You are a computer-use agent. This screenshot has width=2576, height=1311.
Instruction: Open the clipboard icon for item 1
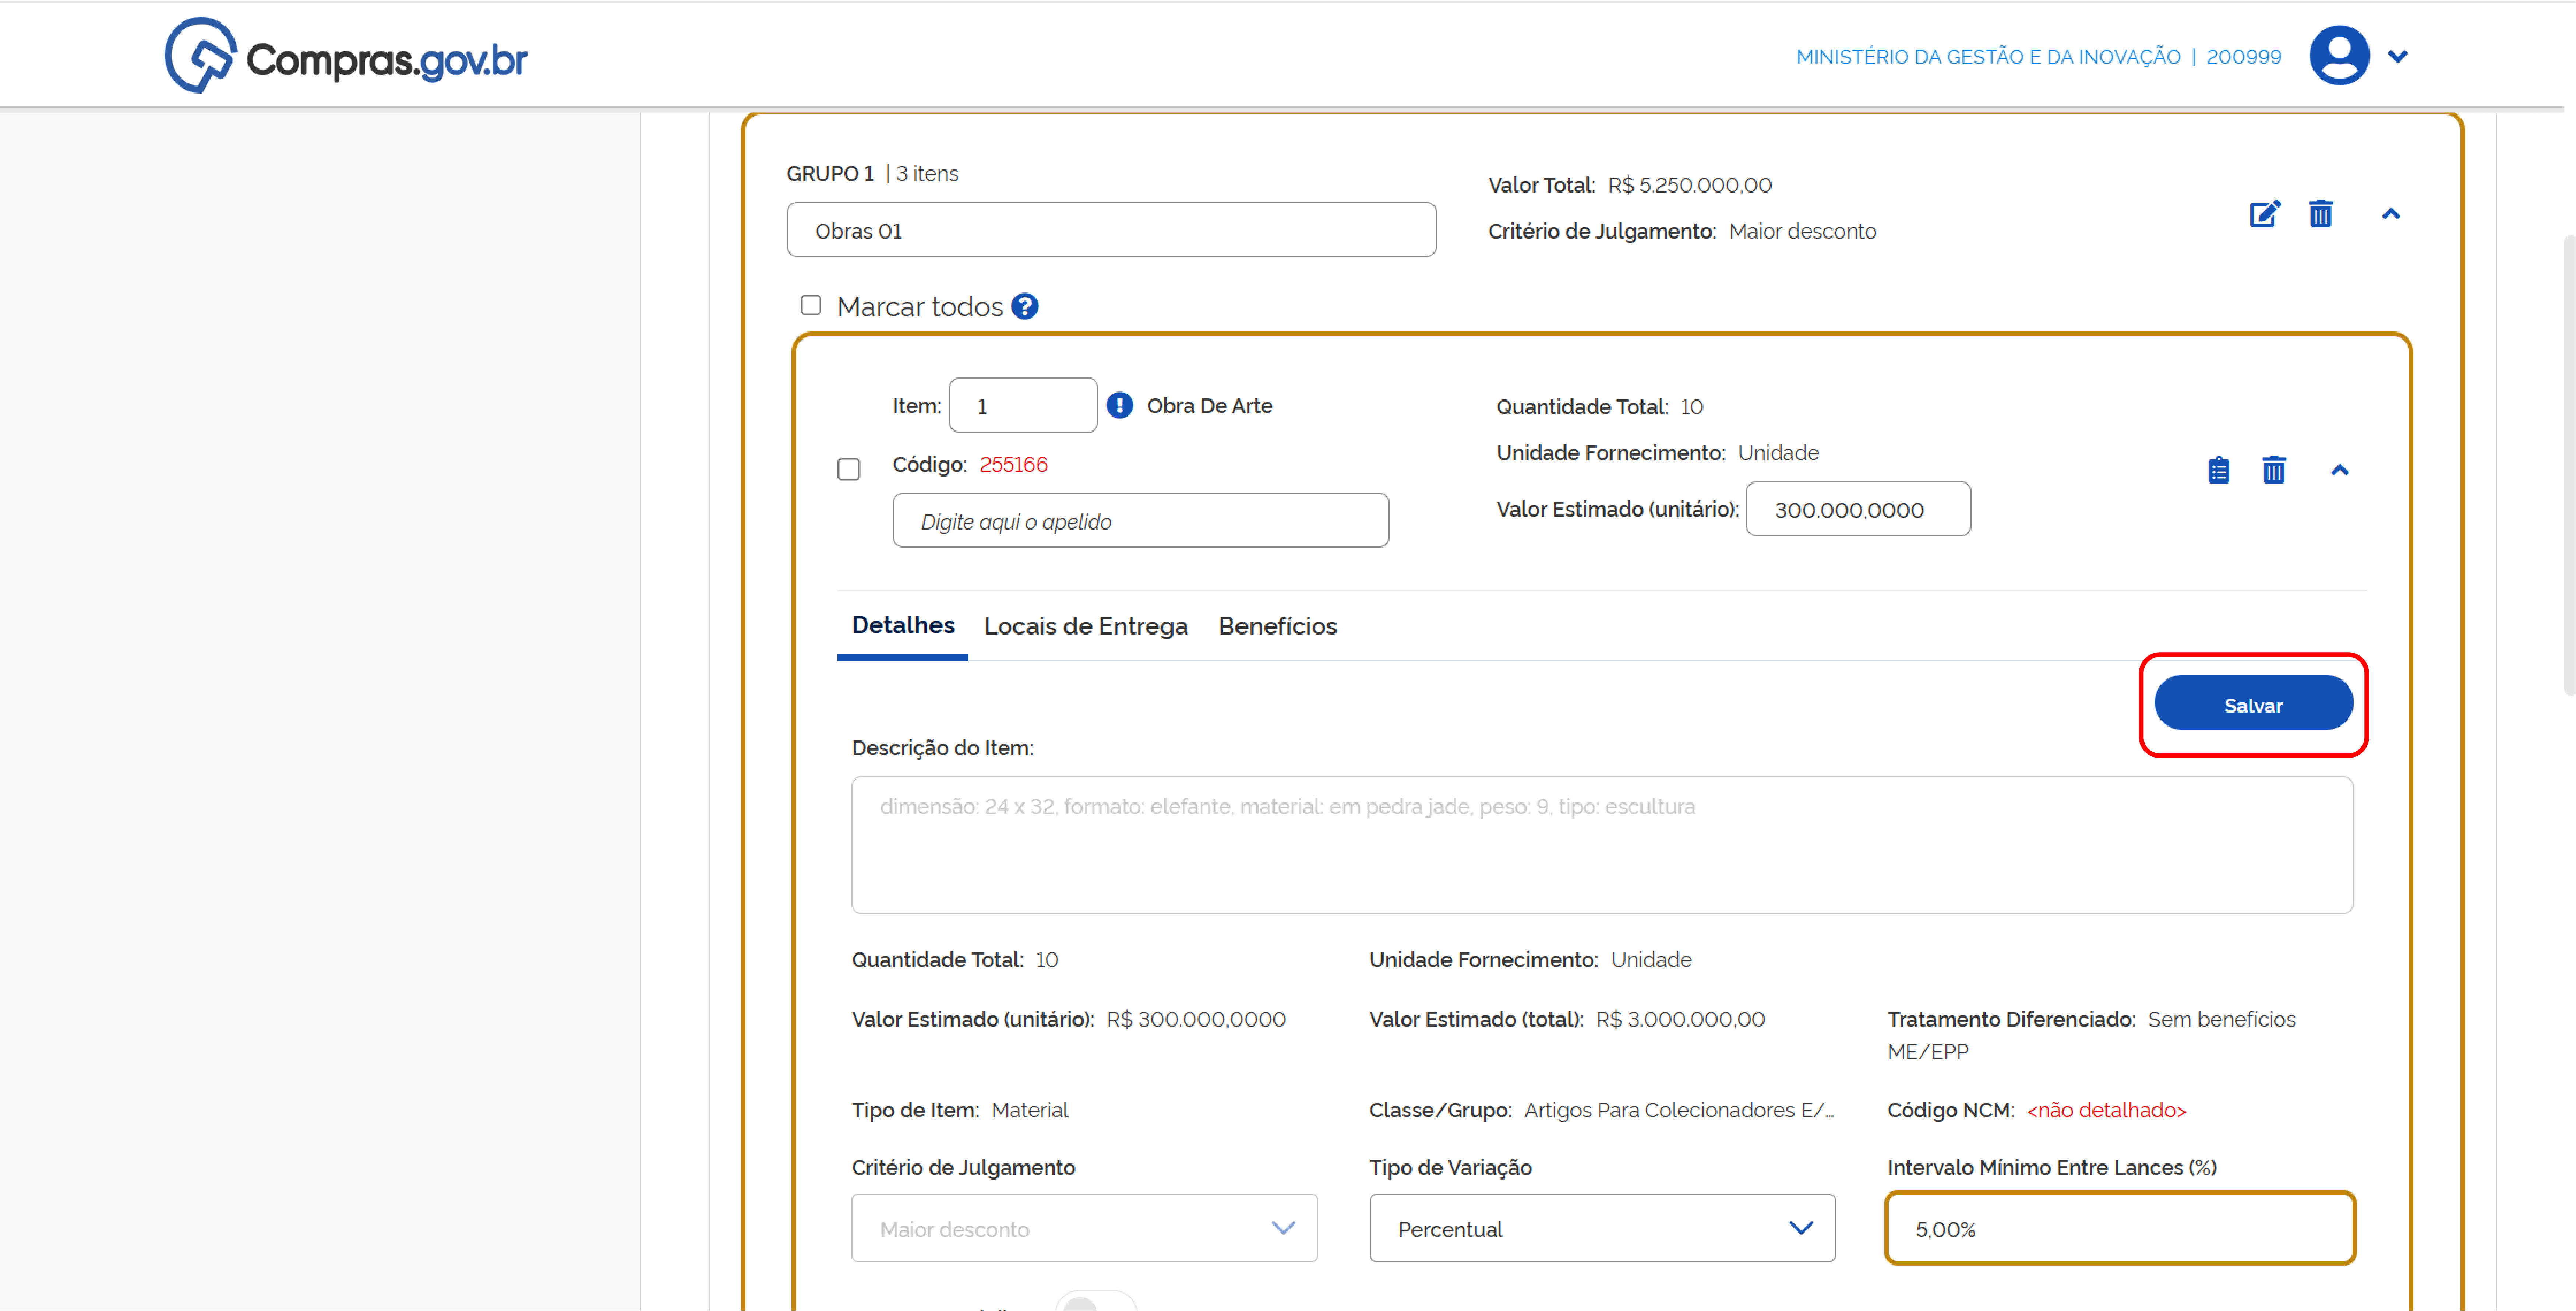pyautogui.click(x=2219, y=470)
